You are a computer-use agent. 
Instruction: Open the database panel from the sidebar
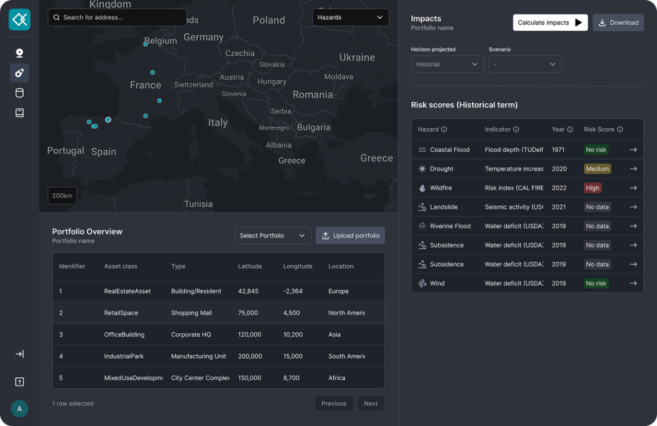[19, 92]
